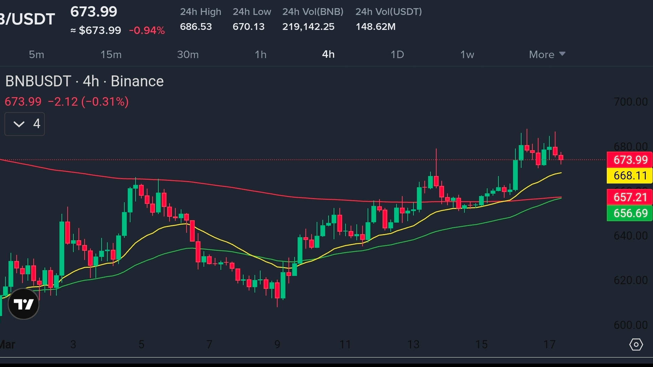Select the 4h timeframe tab
653x367 pixels.
328,54
